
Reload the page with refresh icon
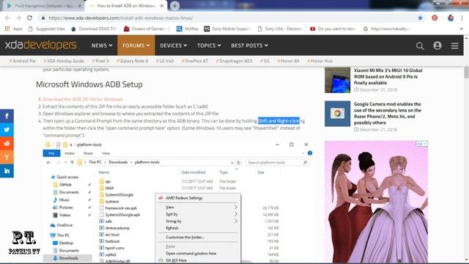coord(29,18)
